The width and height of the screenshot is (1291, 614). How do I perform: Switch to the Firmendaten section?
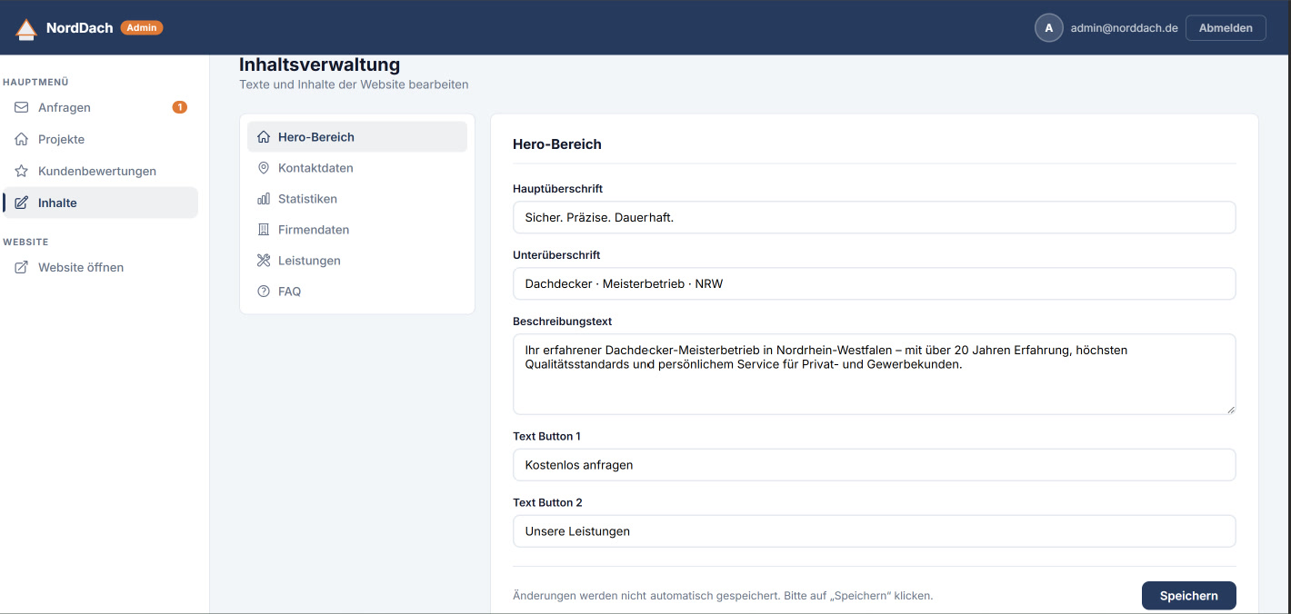[x=357, y=230]
